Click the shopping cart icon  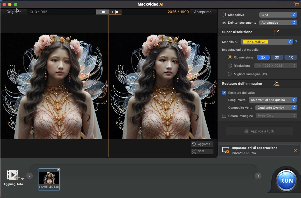coord(296,4)
